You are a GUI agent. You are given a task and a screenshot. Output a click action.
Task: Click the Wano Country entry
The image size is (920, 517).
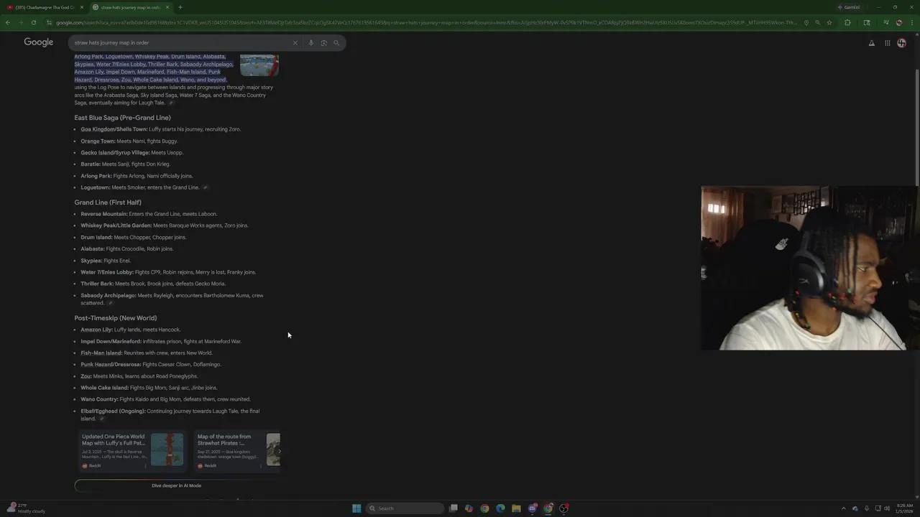point(165,399)
